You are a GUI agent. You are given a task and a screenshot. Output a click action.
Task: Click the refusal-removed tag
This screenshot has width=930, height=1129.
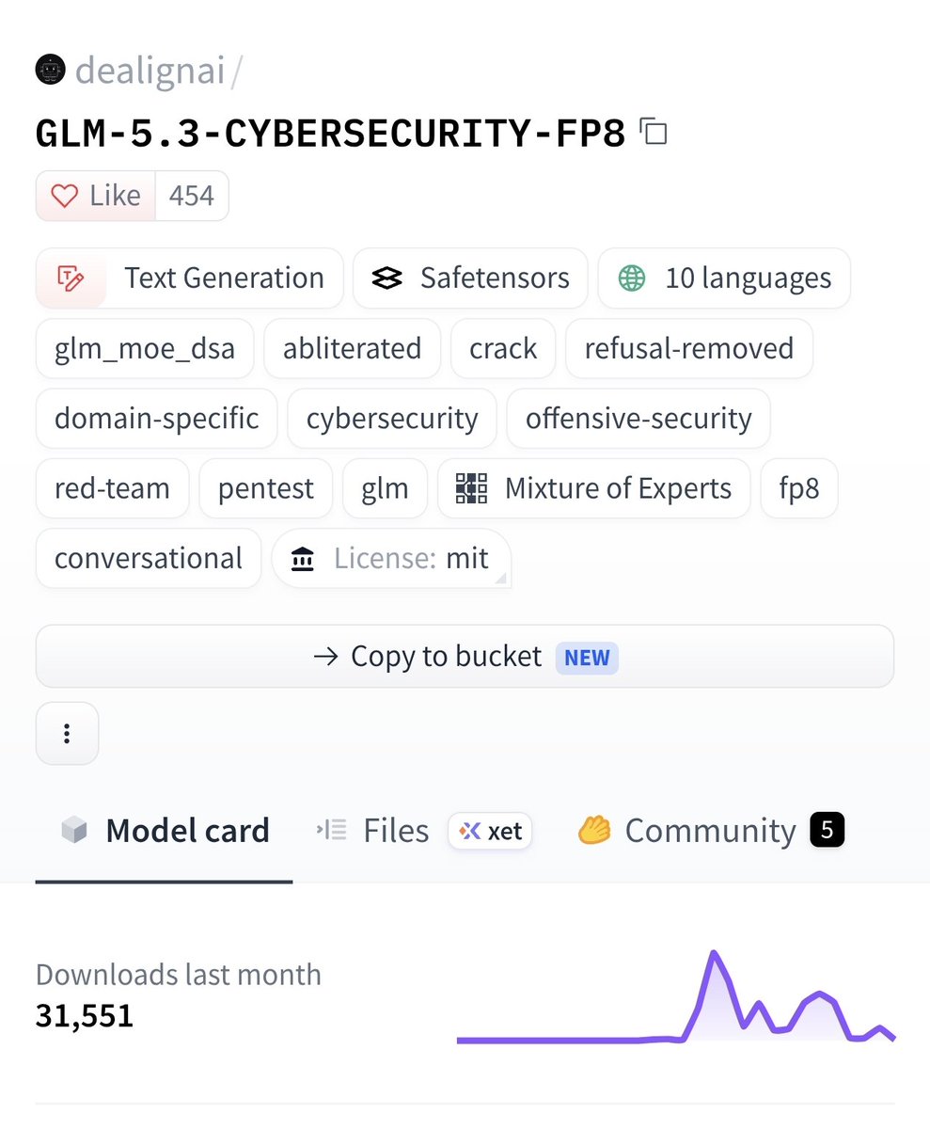click(x=689, y=348)
